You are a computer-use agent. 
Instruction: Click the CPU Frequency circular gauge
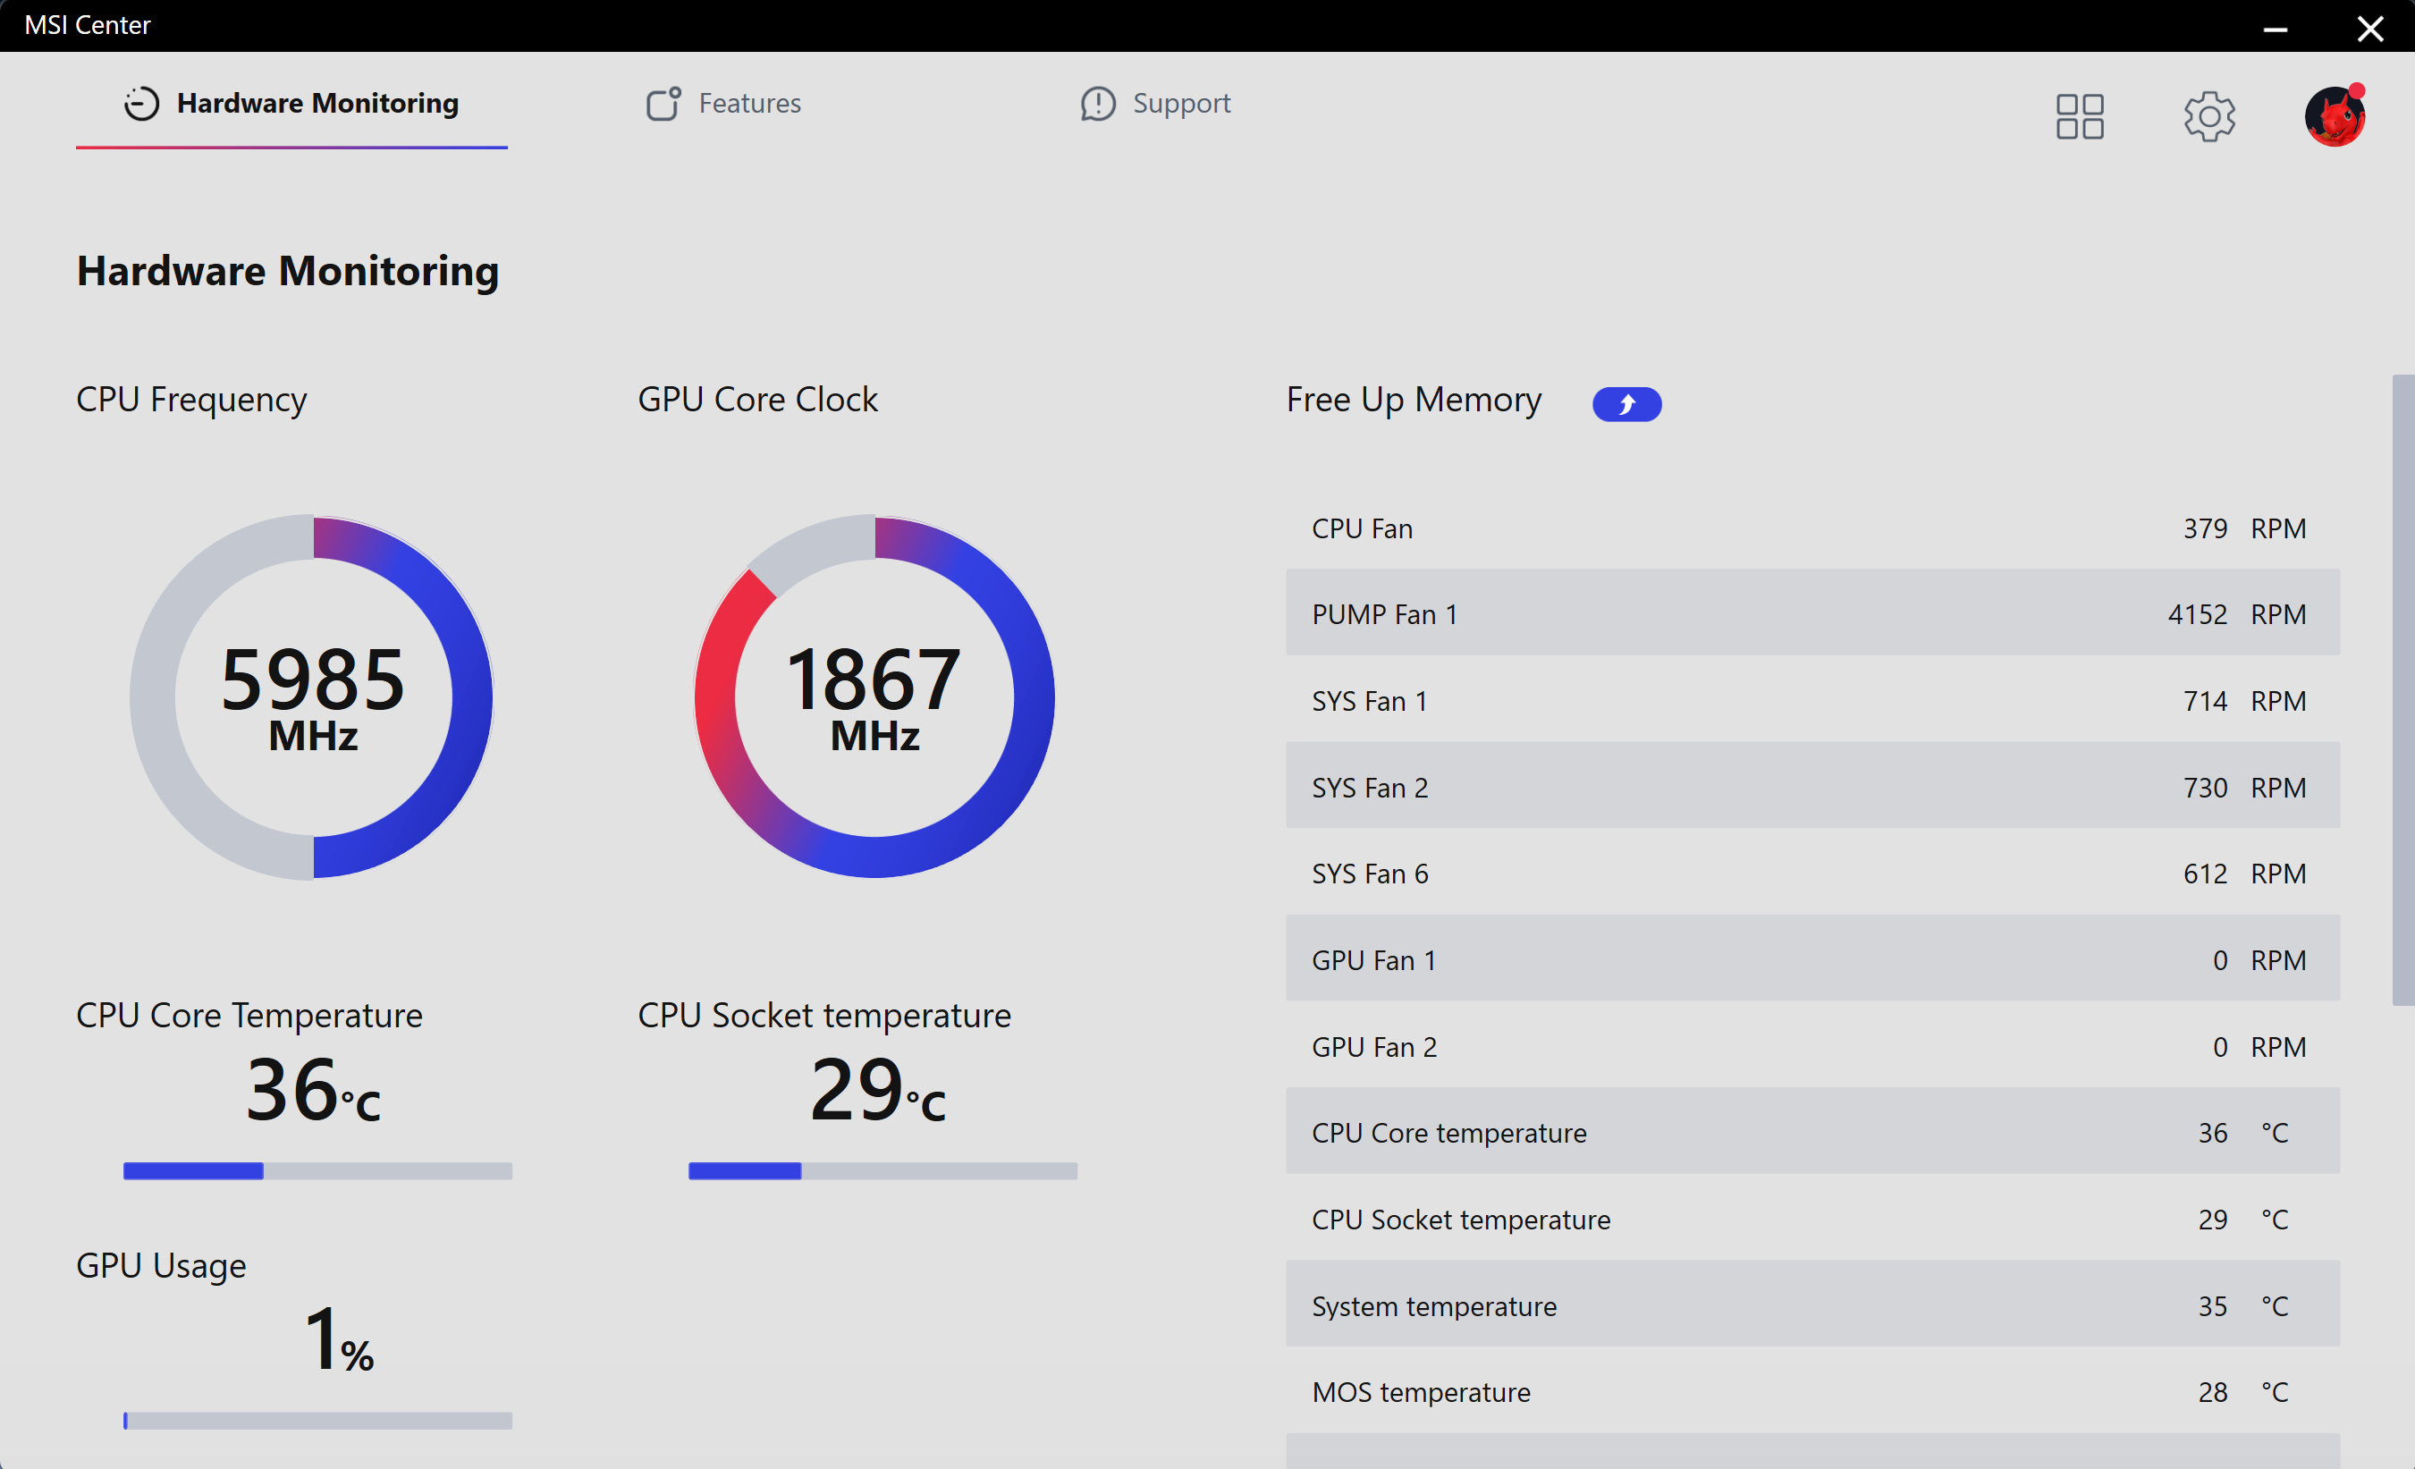click(x=313, y=696)
